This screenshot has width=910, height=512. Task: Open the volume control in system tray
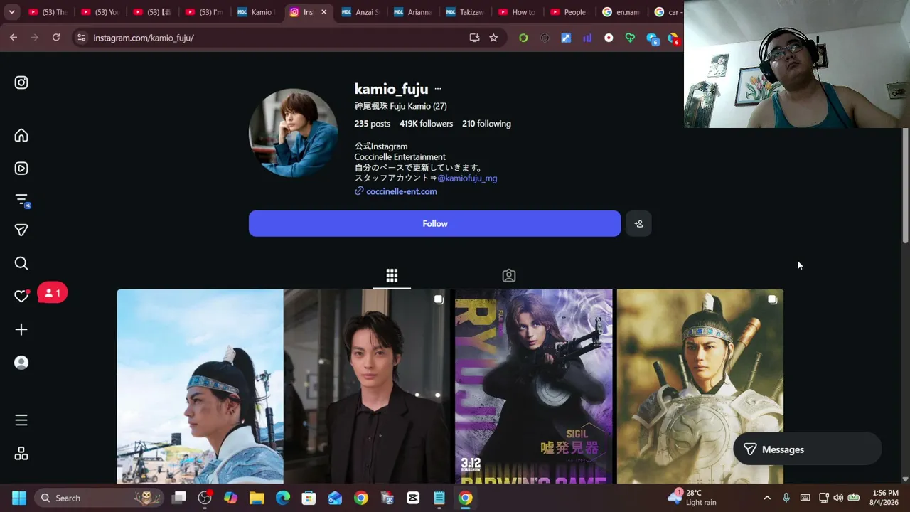(838, 498)
